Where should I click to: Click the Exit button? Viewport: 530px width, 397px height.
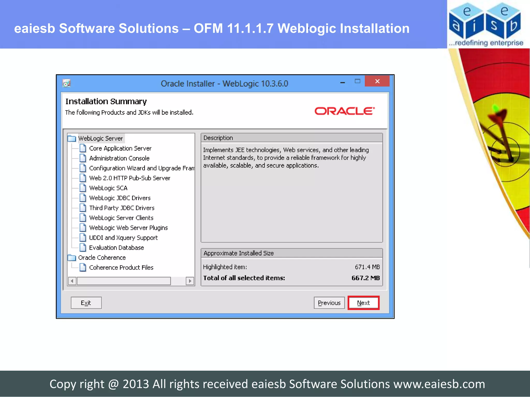[x=86, y=303]
